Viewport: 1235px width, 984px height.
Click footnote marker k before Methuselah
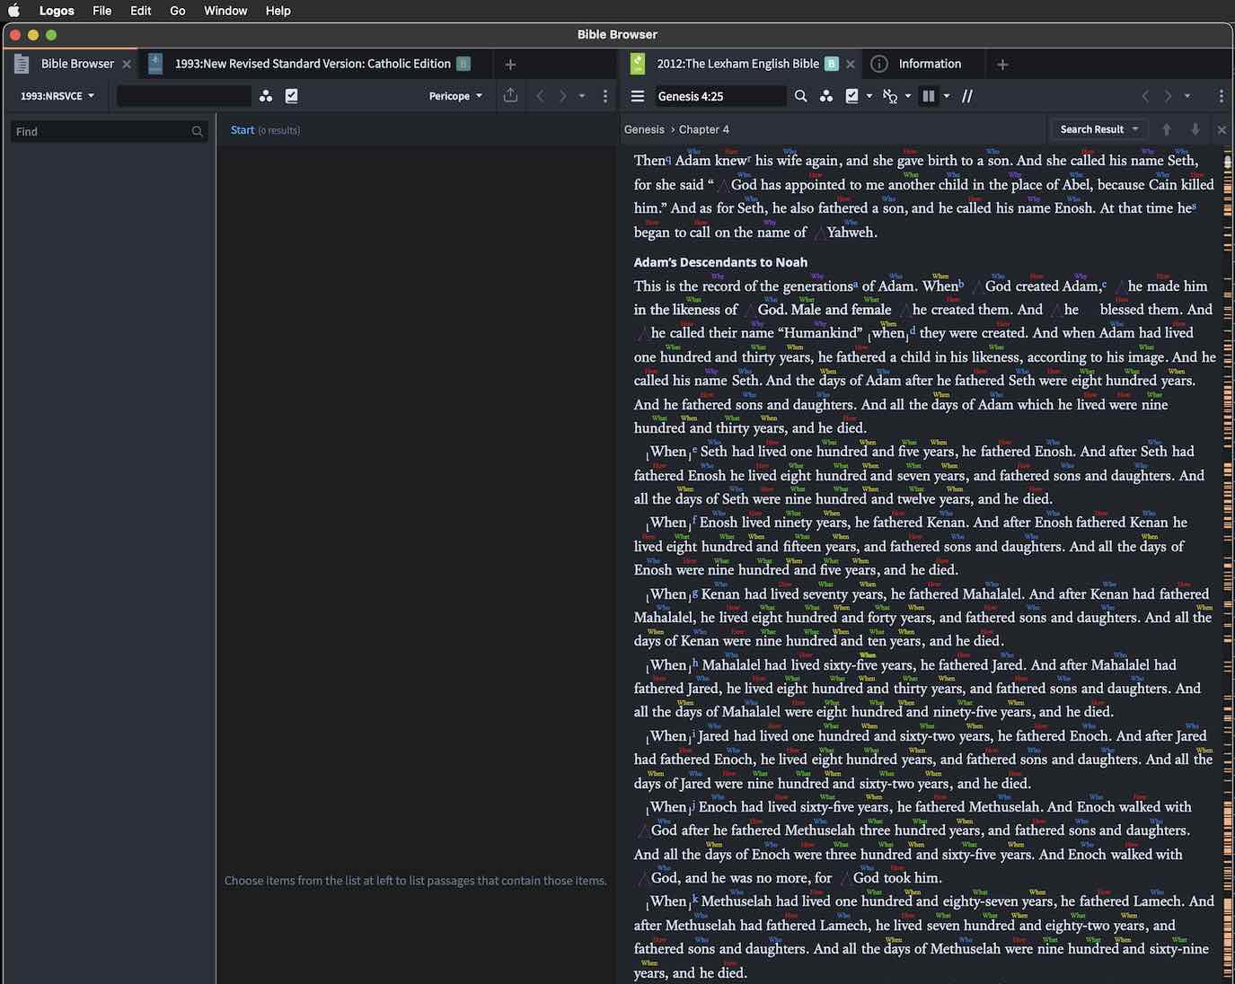point(695,899)
